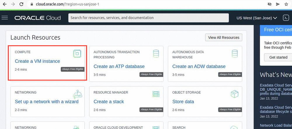
Task: Click the Oracle Cloud logo
Action: (x=38, y=18)
